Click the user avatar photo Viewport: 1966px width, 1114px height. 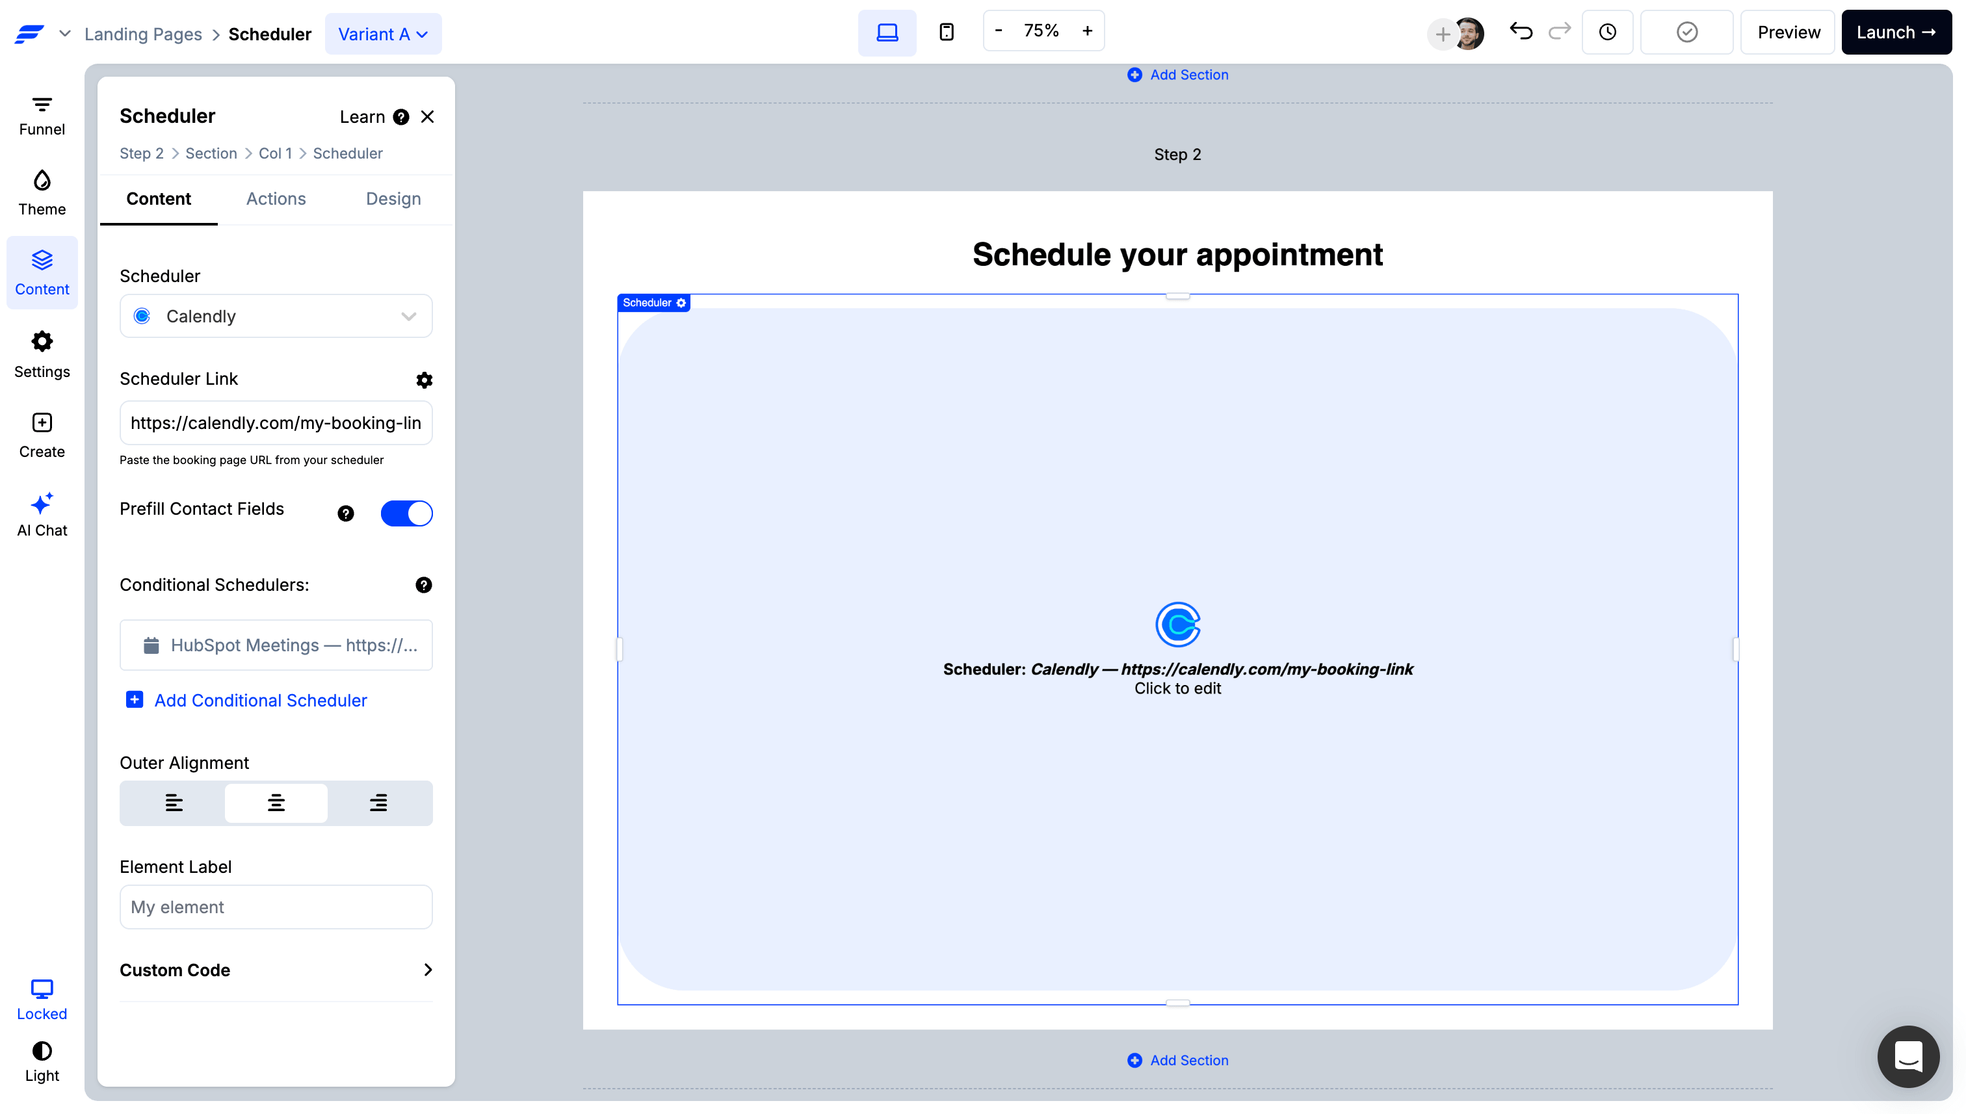[x=1469, y=34]
